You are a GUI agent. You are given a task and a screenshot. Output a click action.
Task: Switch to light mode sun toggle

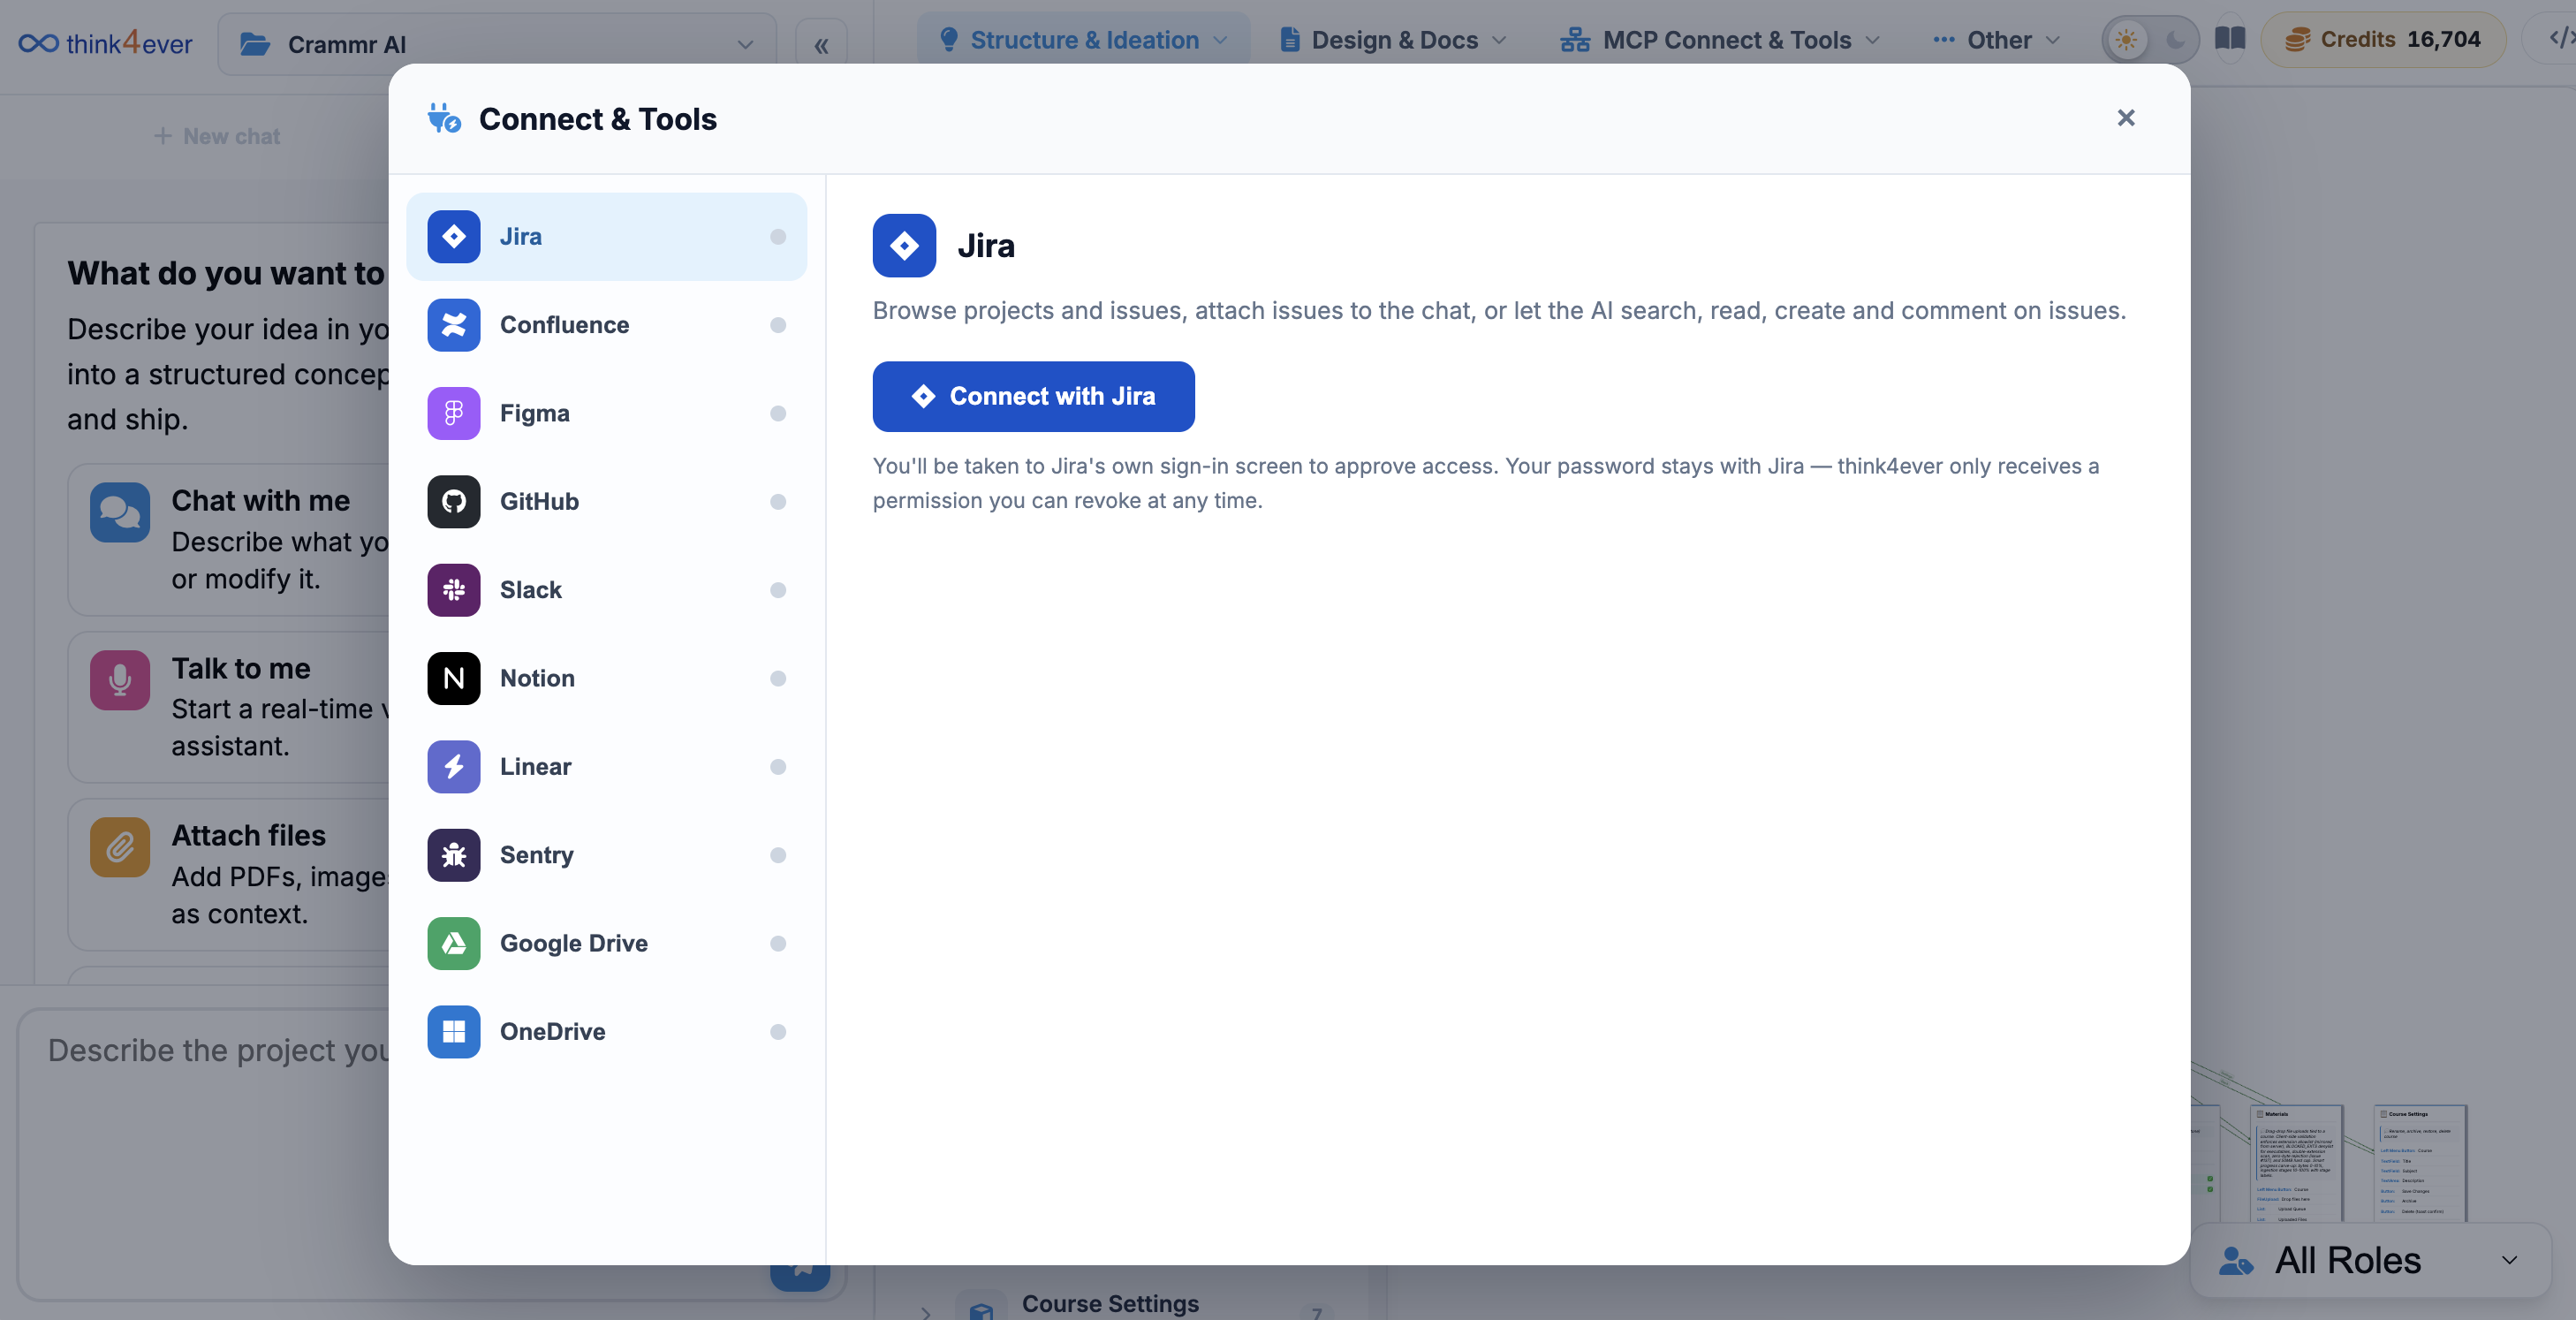pos(2126,40)
